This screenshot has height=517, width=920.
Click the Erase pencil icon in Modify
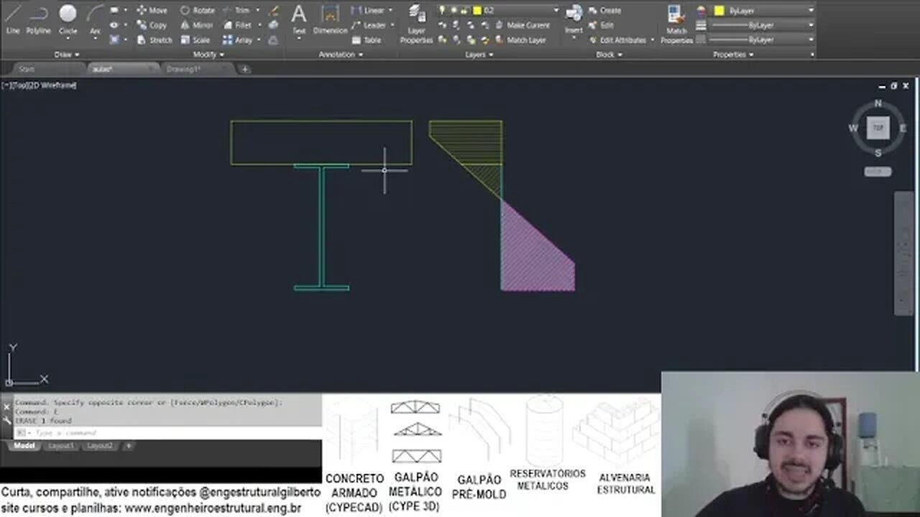coord(274,10)
